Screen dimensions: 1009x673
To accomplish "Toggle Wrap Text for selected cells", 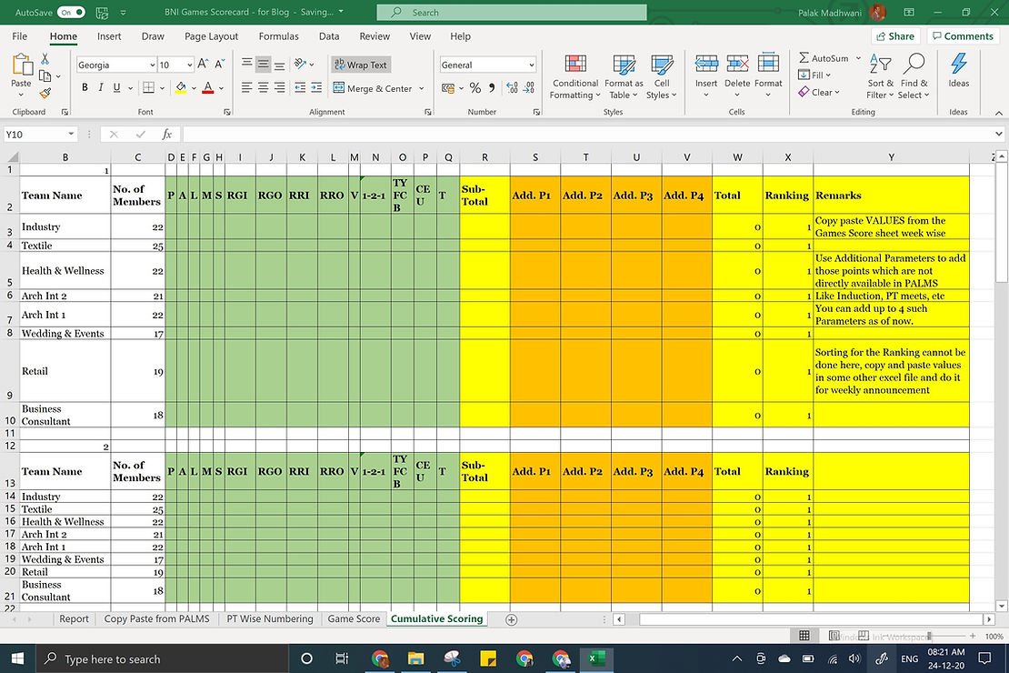I will [360, 65].
